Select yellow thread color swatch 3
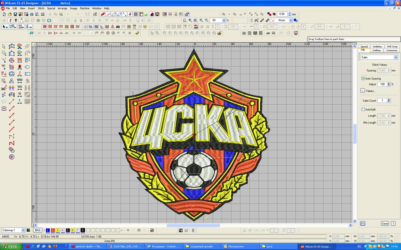401x250 pixels. [58, 230]
